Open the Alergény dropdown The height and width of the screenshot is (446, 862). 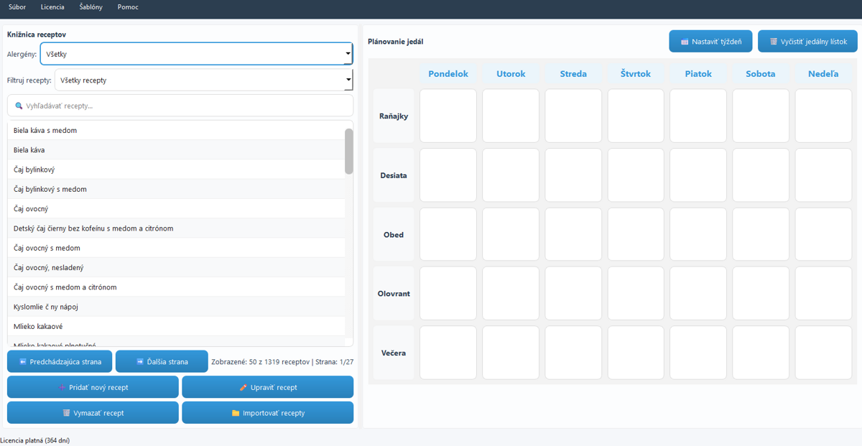coord(196,54)
